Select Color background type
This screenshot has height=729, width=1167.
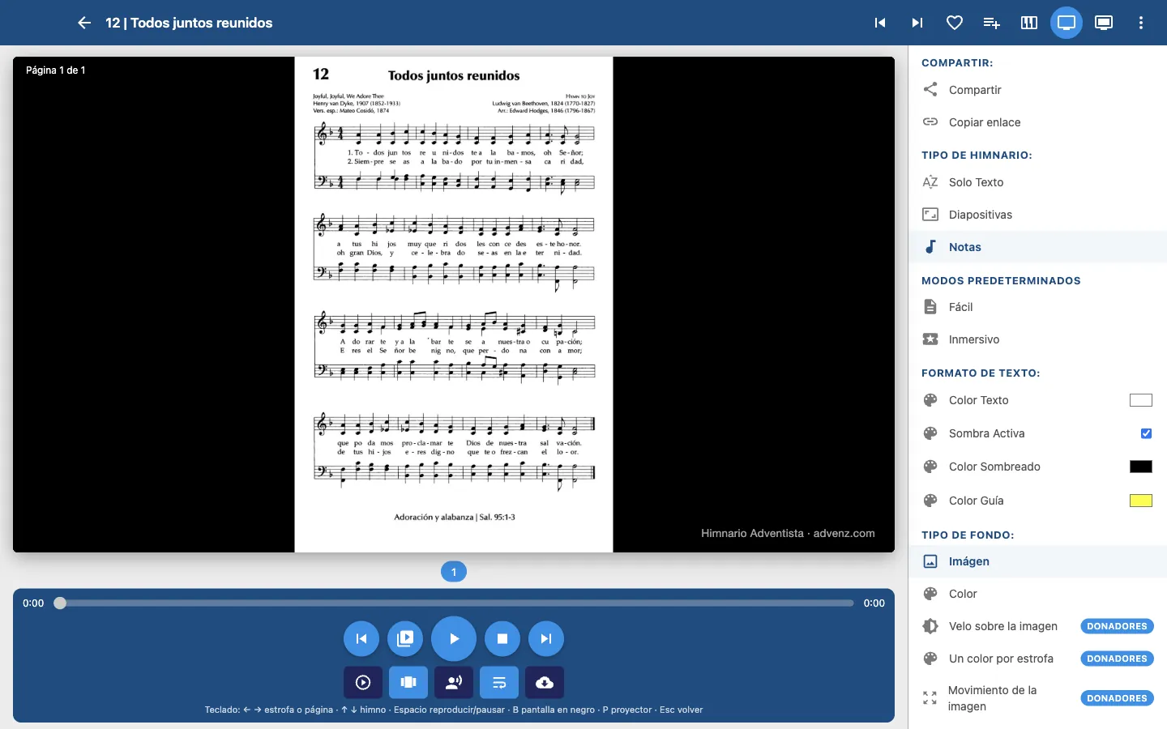(1037, 594)
